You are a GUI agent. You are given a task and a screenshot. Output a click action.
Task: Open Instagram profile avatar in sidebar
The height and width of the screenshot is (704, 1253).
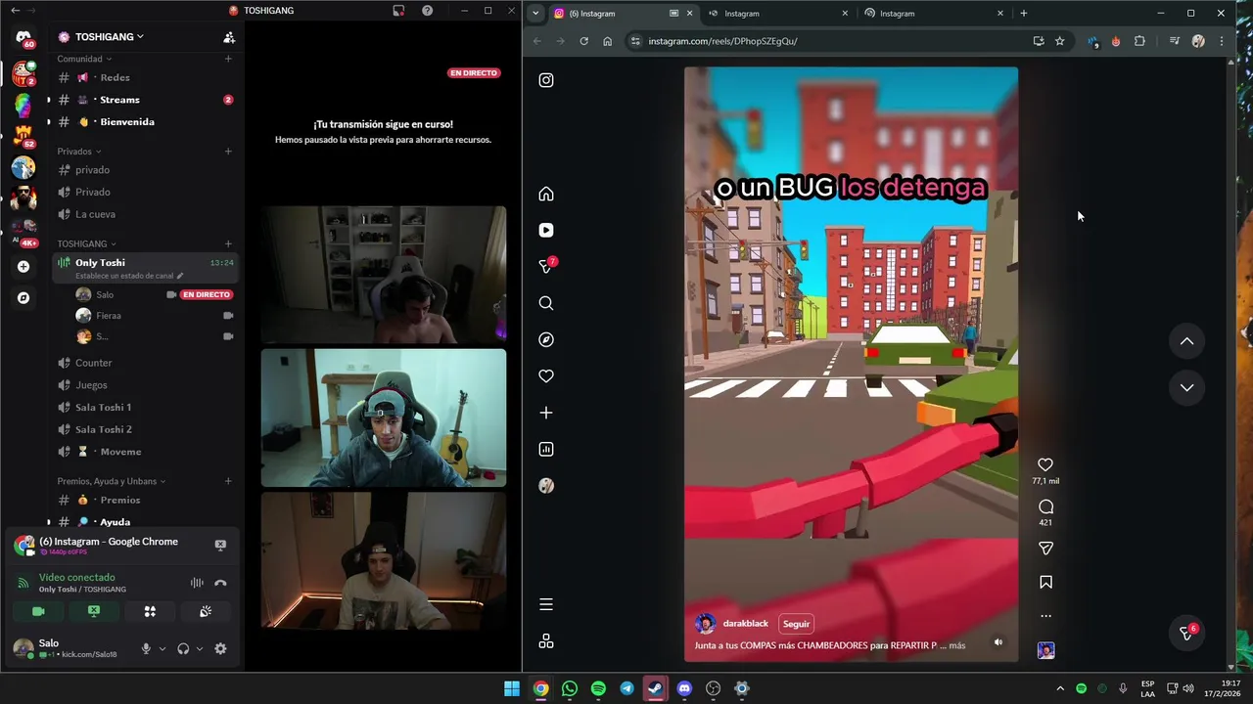tap(546, 486)
